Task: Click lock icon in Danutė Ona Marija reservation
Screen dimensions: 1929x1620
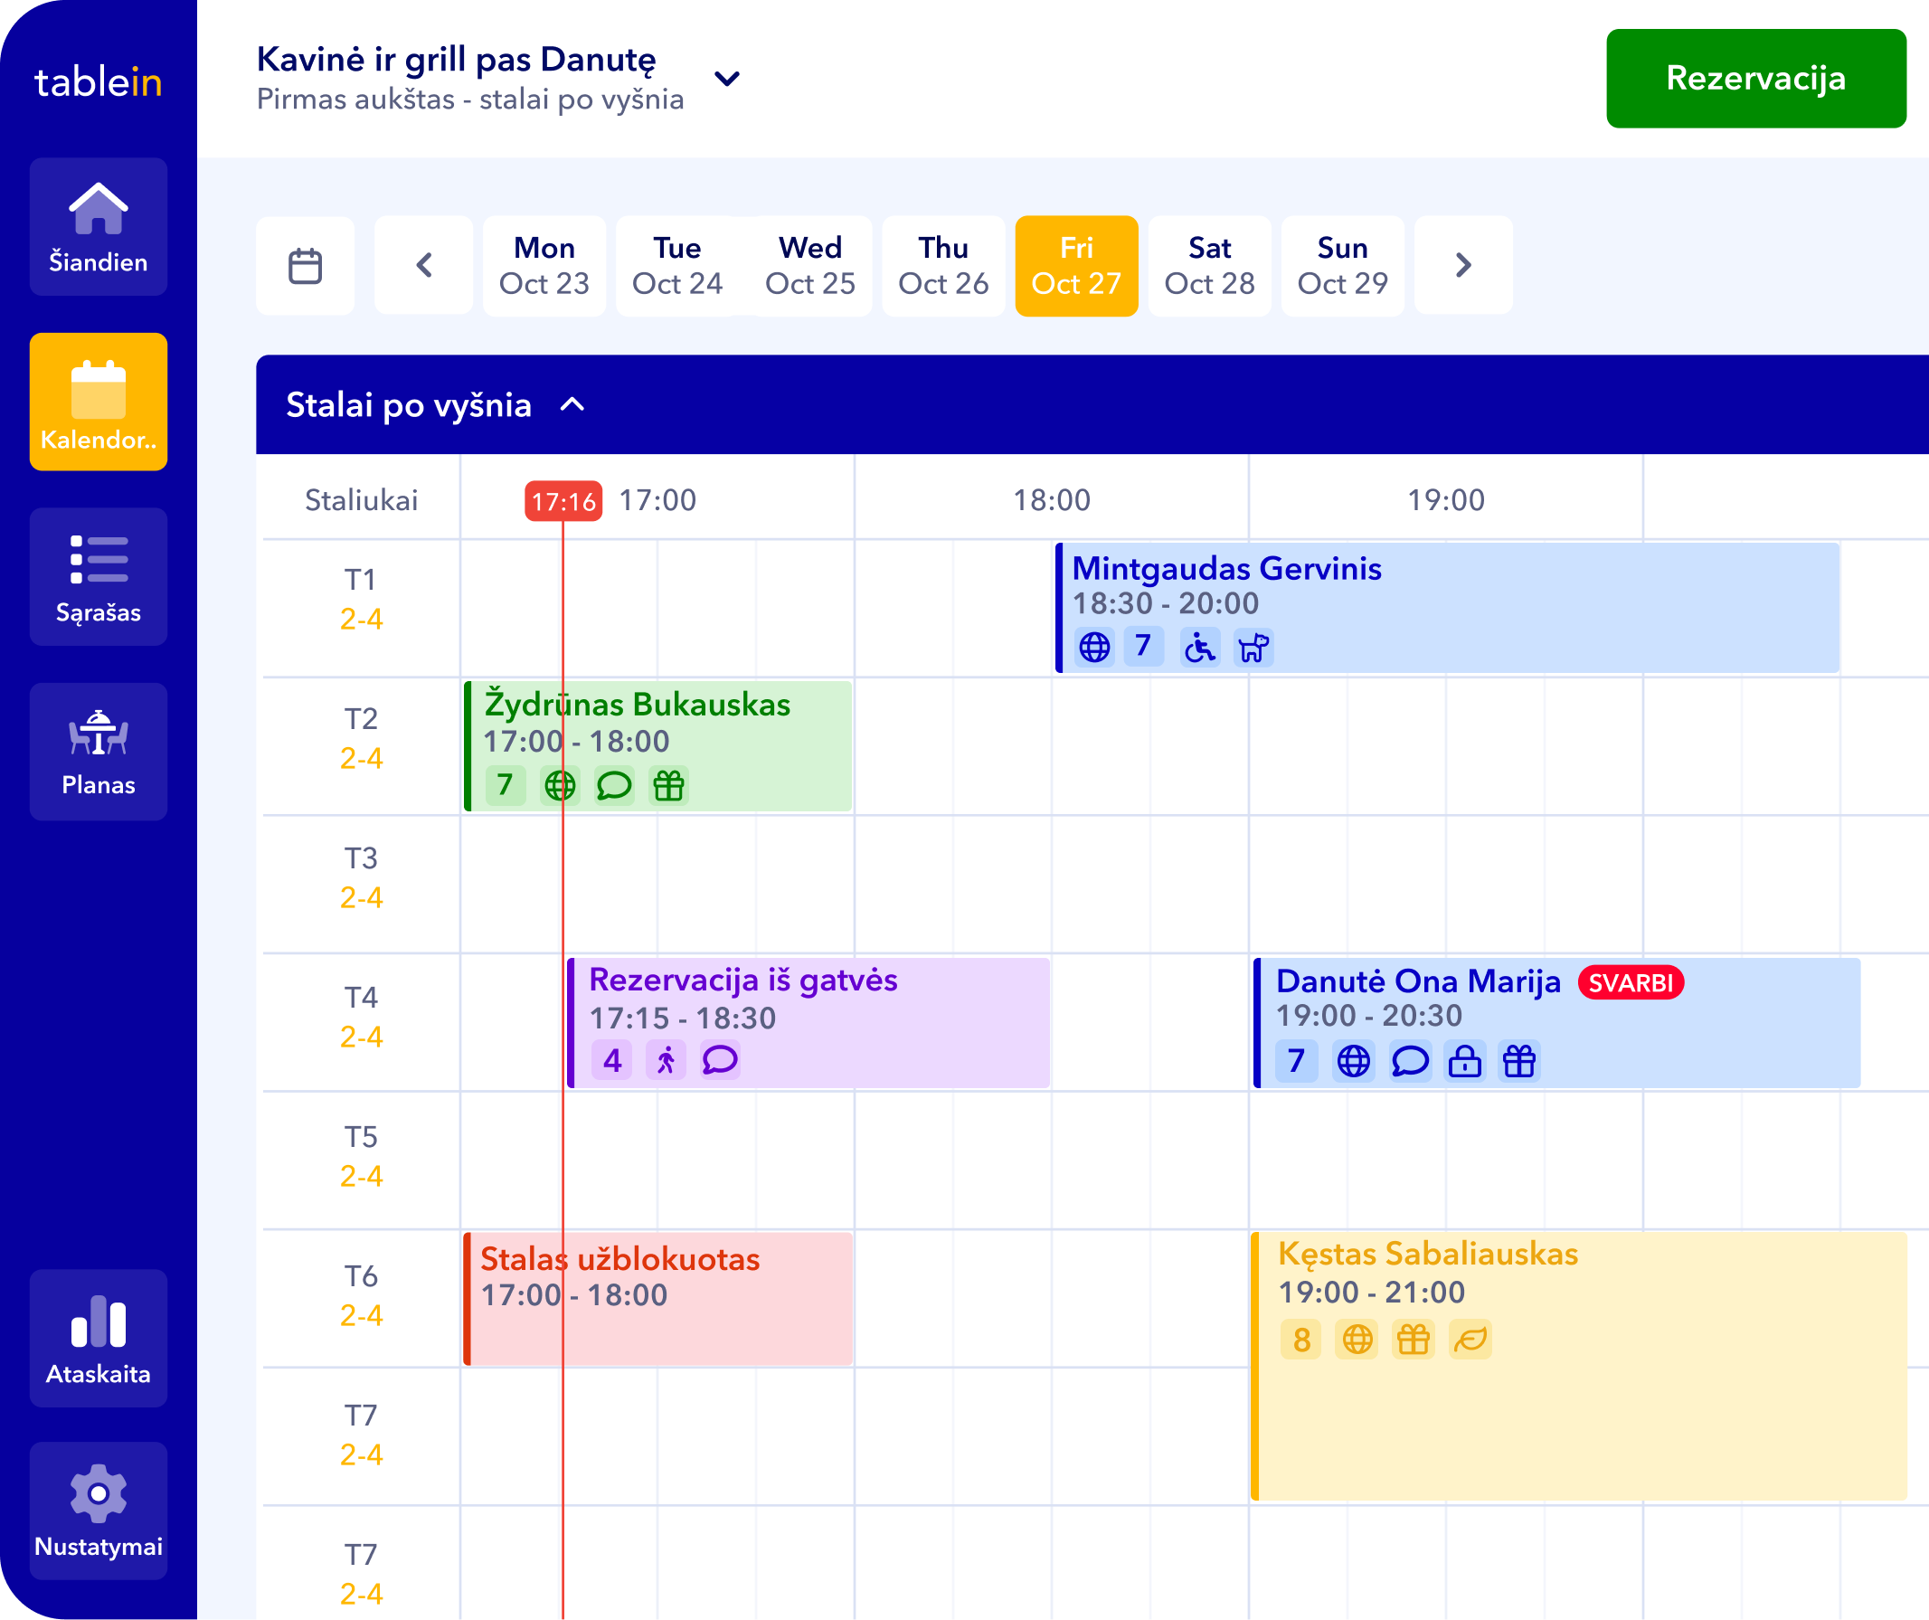Action: 1465,1061
